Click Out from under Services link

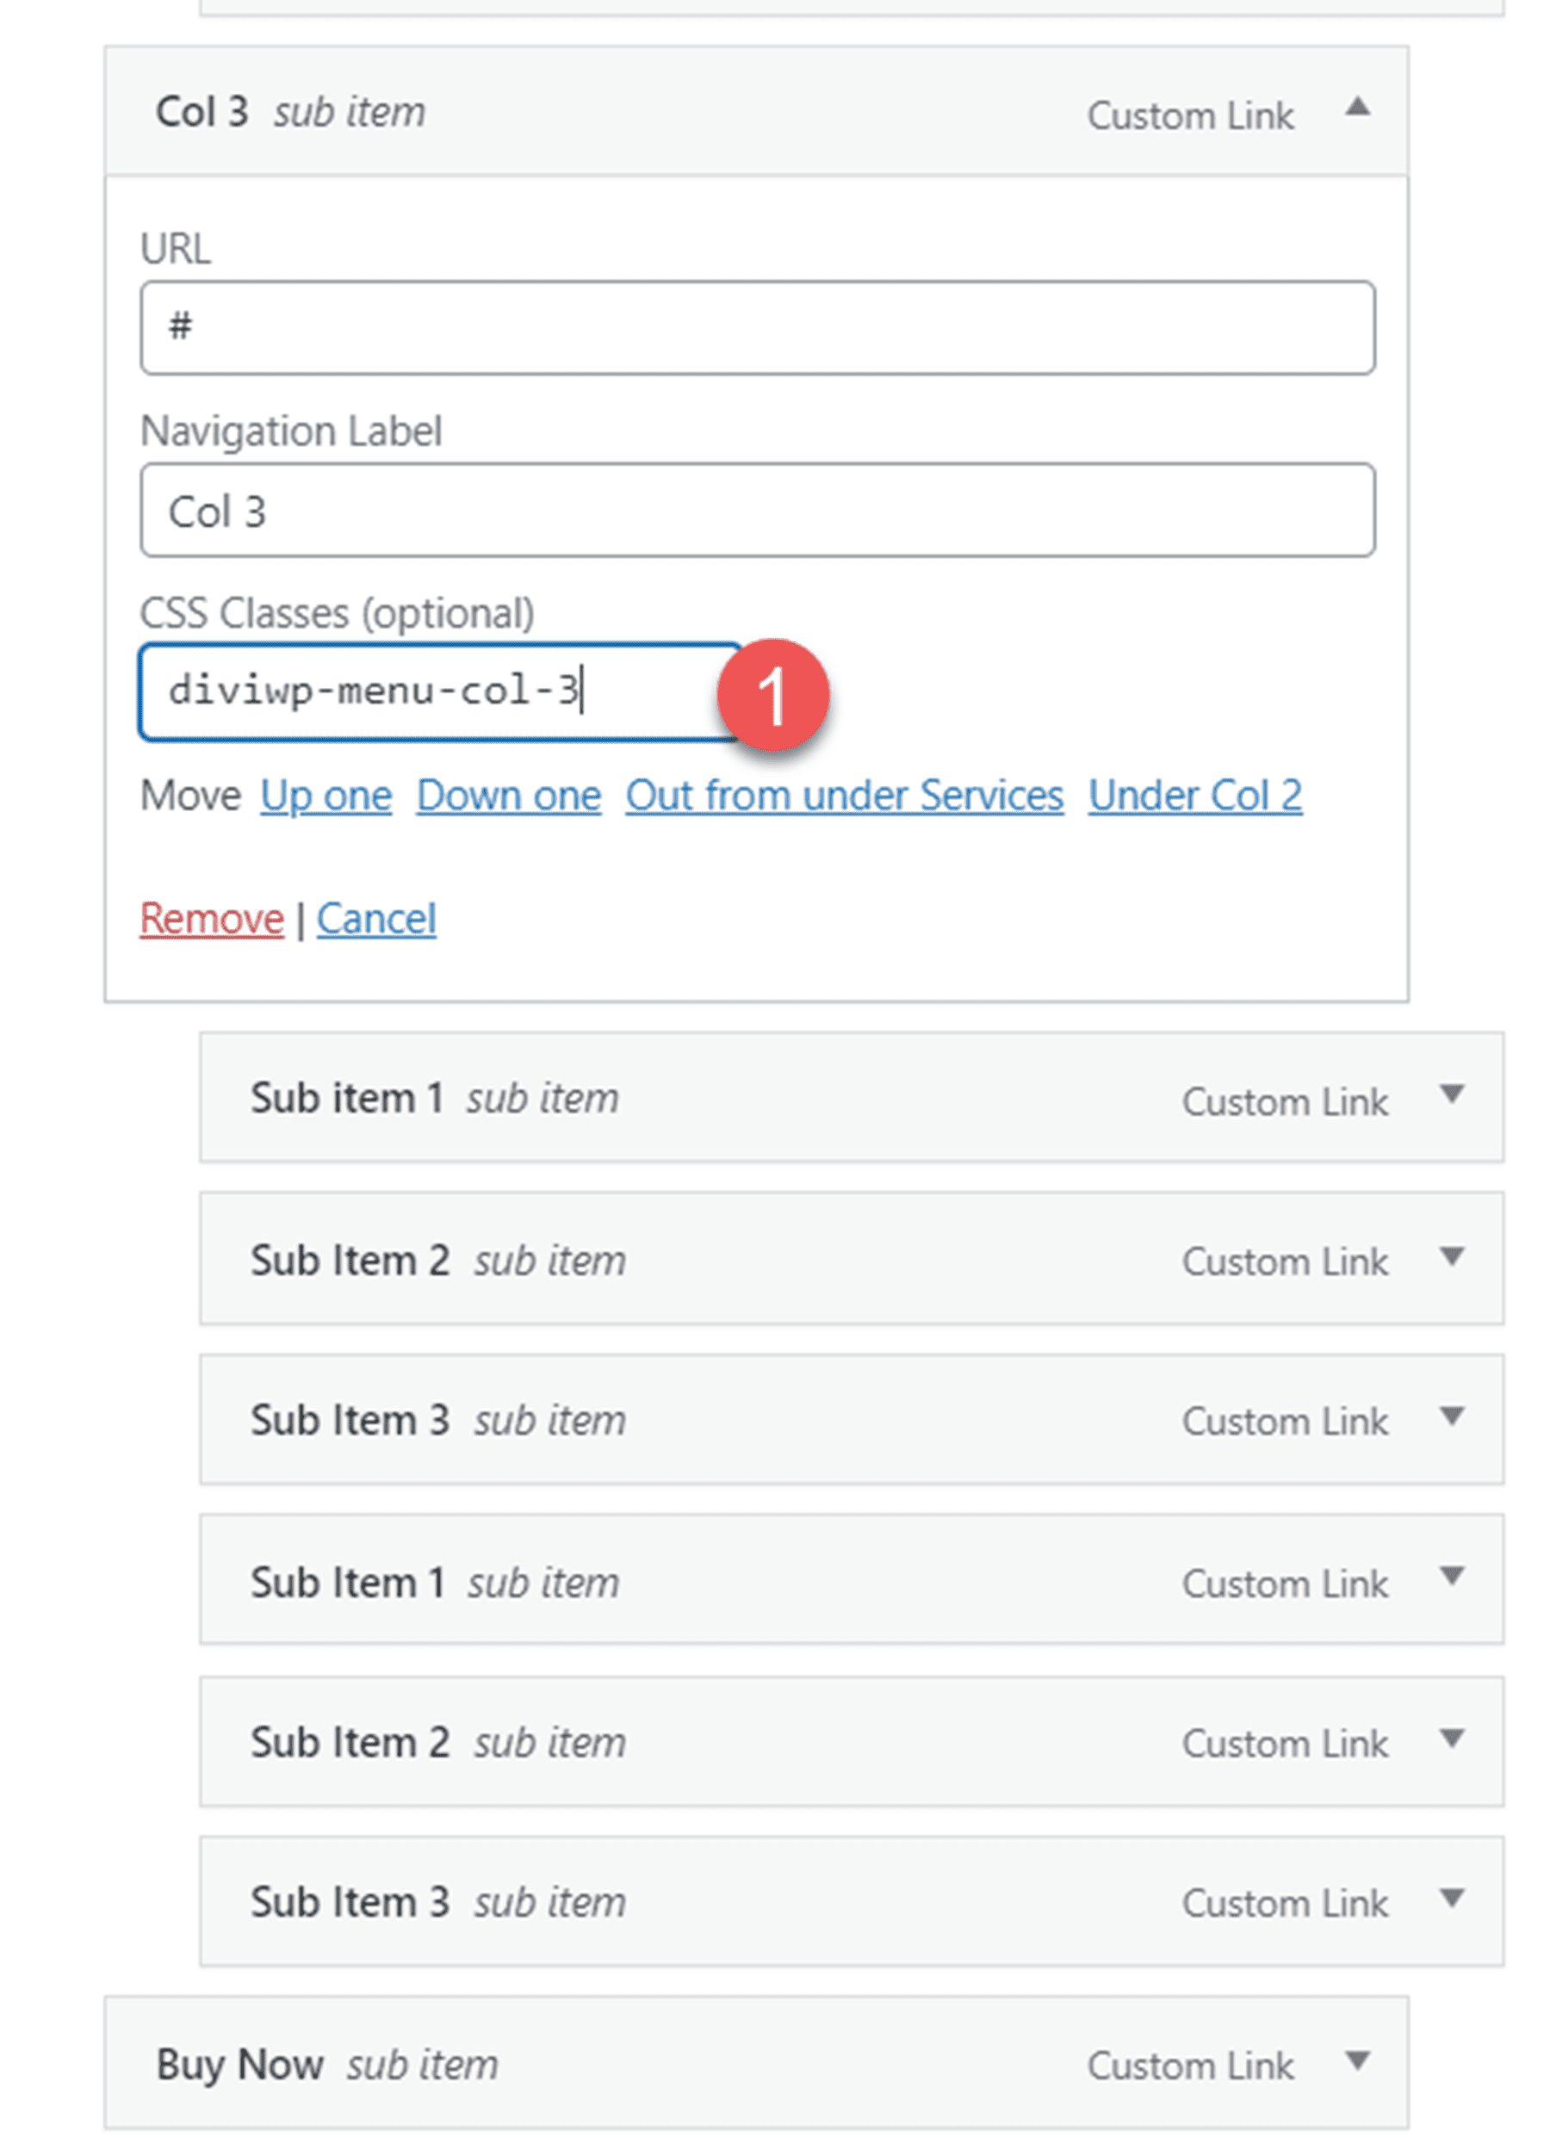844,796
